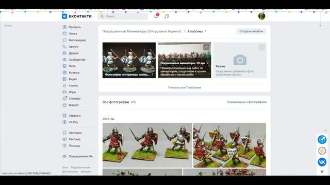Click the Альбомы breadcrumb label
The width and height of the screenshot is (330, 185).
(195, 31)
